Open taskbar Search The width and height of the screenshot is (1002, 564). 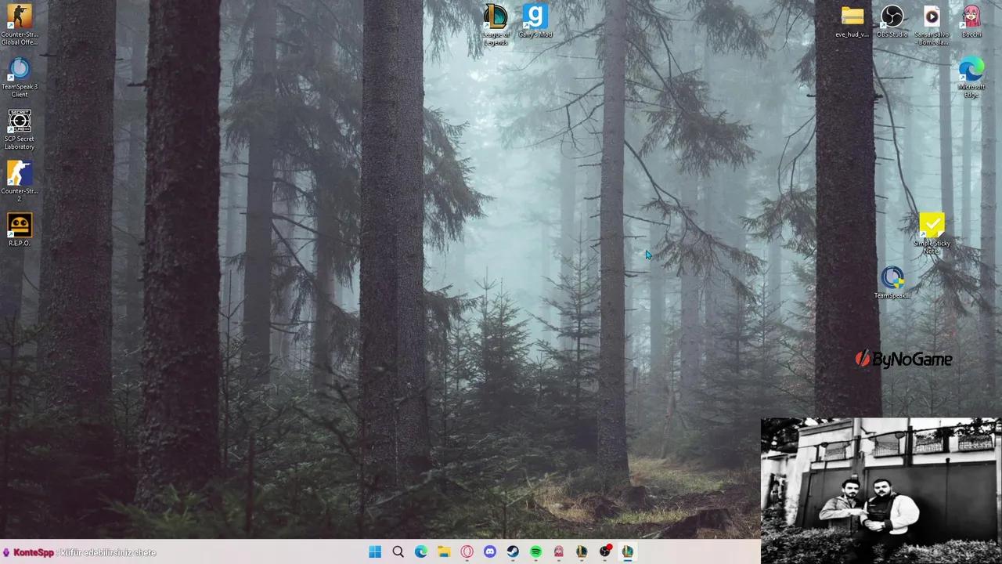[398, 552]
